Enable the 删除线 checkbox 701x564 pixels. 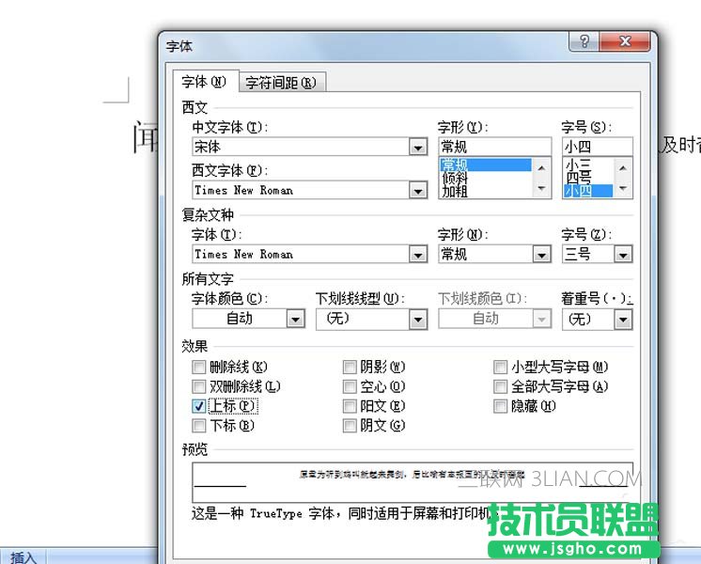coord(198,368)
